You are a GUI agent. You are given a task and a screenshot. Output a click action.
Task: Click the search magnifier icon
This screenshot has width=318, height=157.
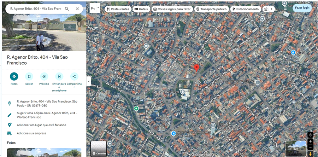tap(67, 9)
